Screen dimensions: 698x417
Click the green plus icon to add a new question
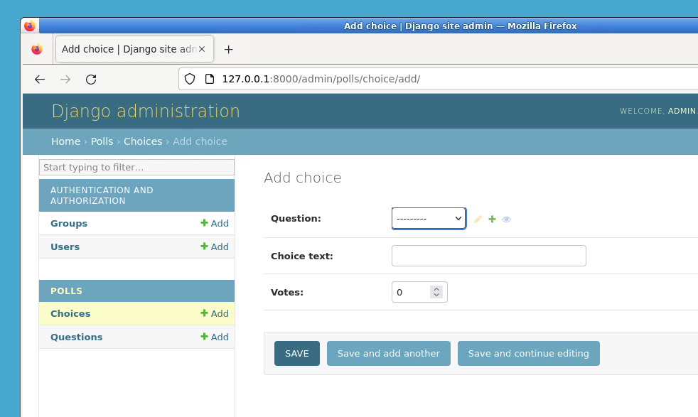point(492,219)
